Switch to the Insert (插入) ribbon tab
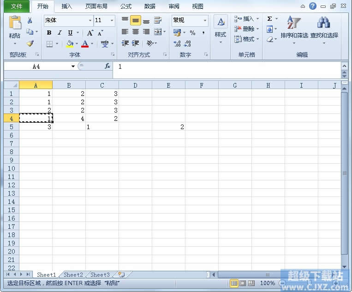Screen dimensions: 352x292 coord(66,6)
